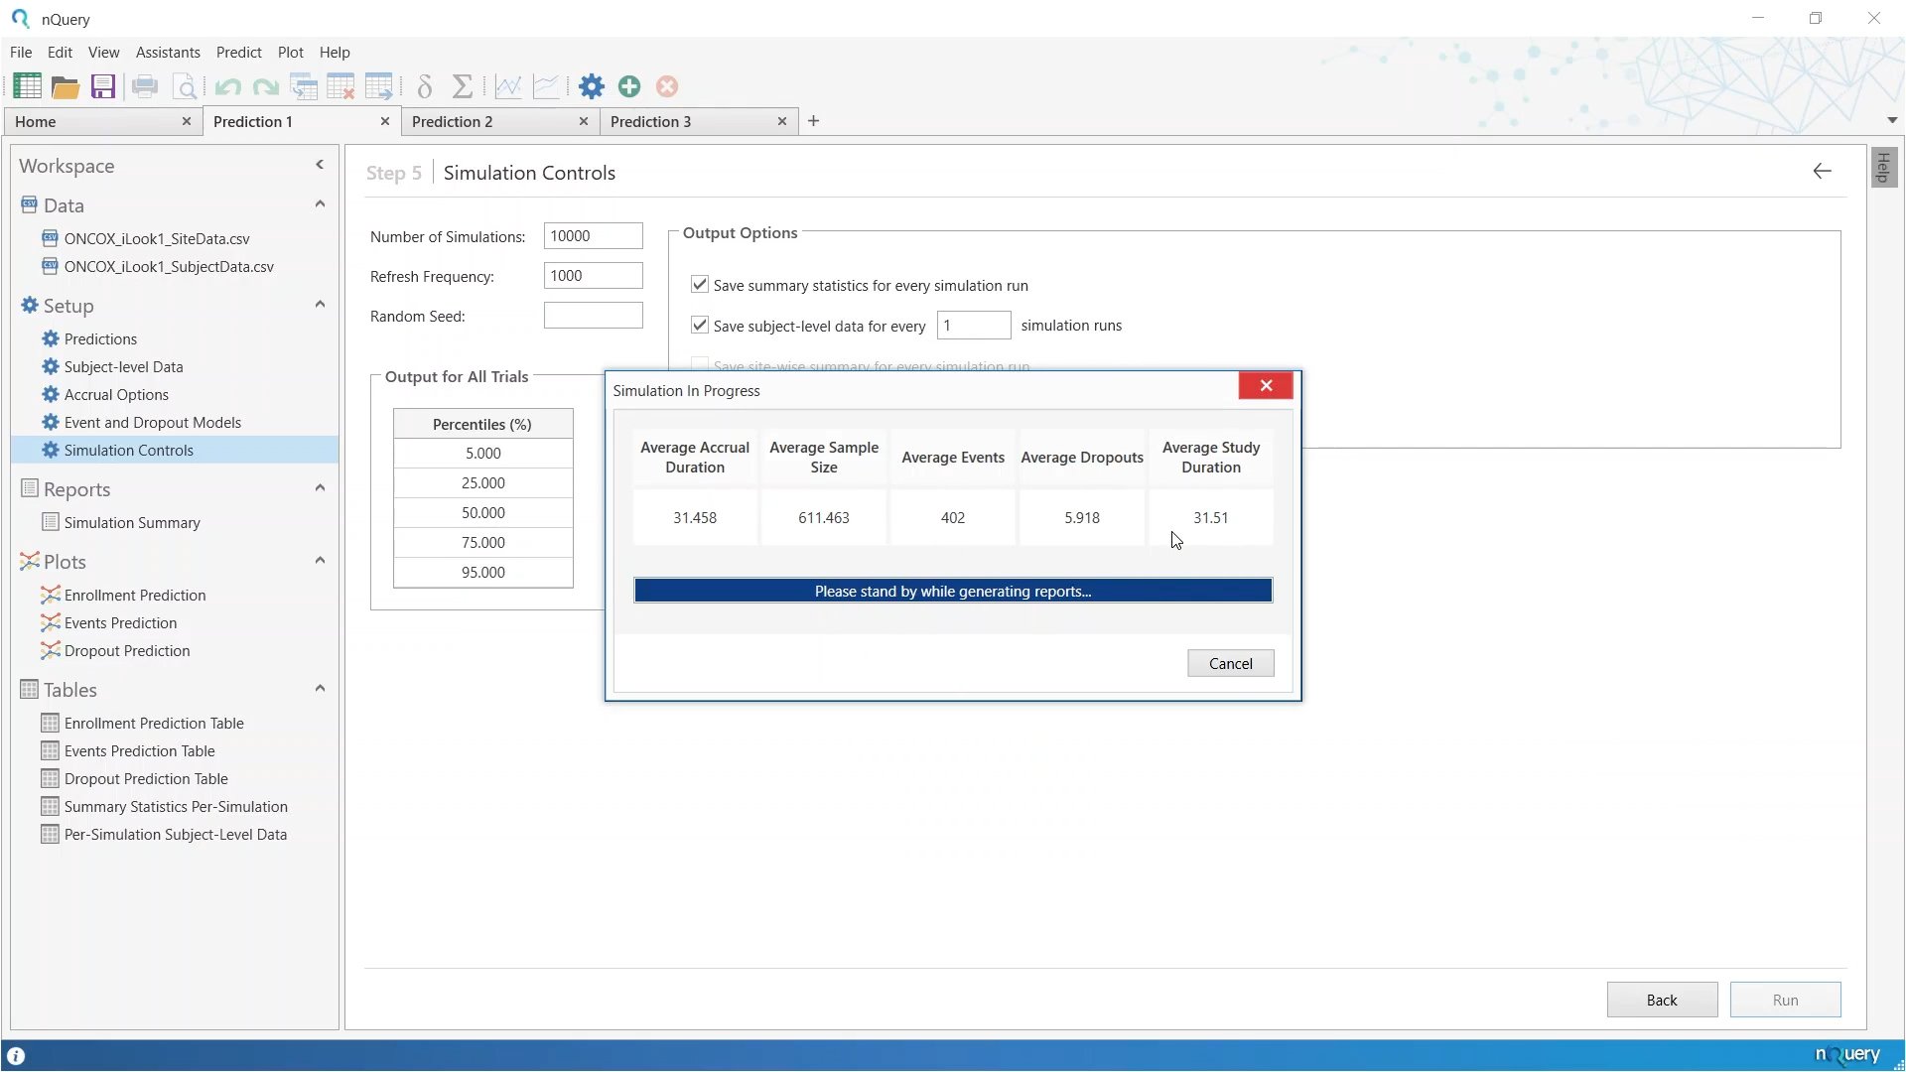The width and height of the screenshot is (1906, 1072).
Task: Select the delete table toolbar icon
Action: point(341,86)
